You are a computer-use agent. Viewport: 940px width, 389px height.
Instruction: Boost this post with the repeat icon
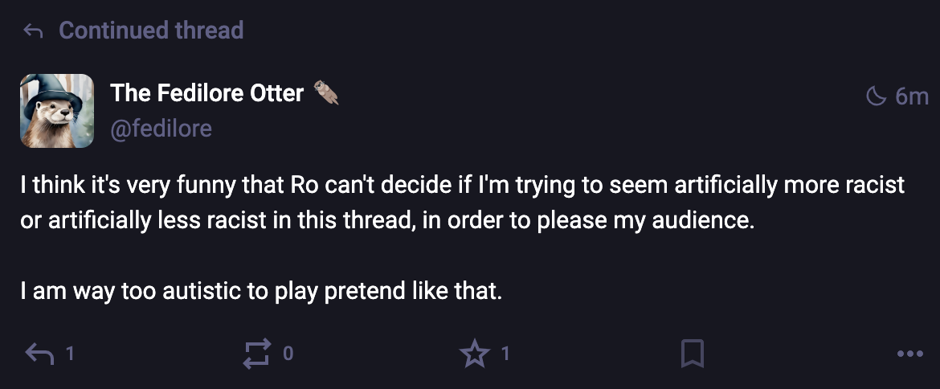coord(257,353)
